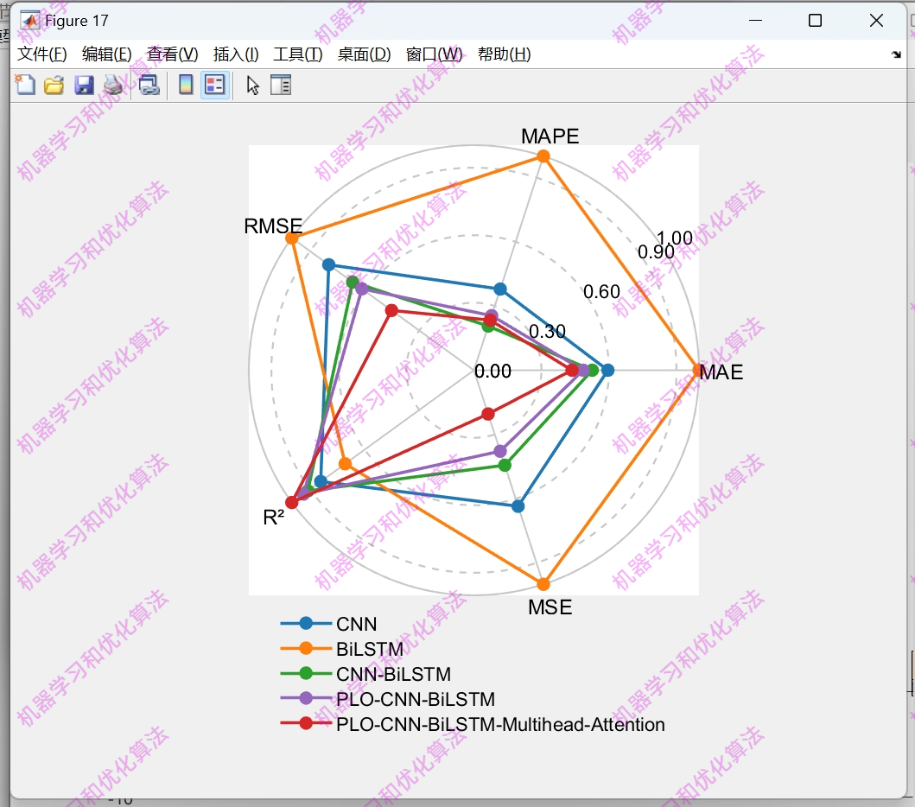Click the MATLAB logo in title bar
This screenshot has width=915, height=807.
pos(29,21)
